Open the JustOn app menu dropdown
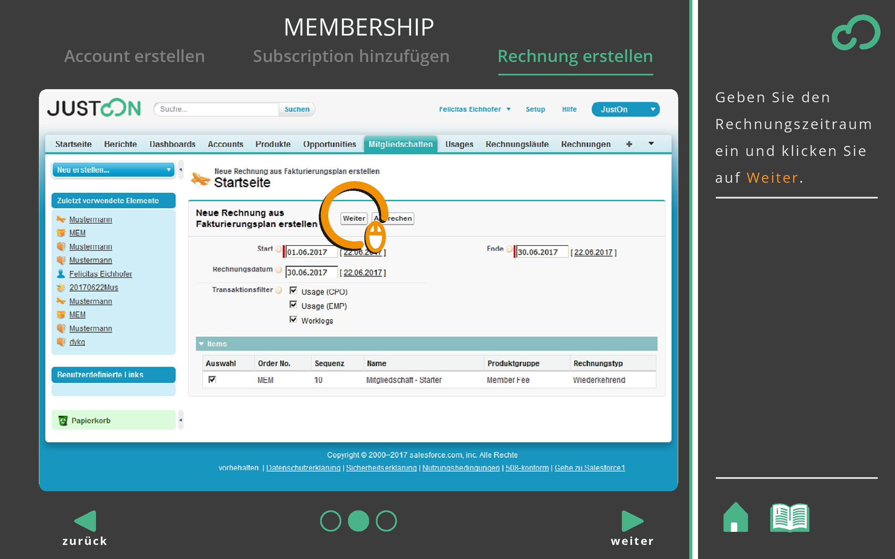 coord(625,109)
